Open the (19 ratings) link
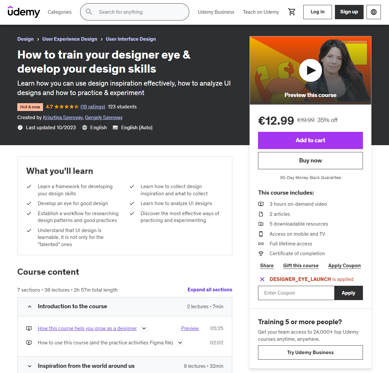 coord(93,107)
